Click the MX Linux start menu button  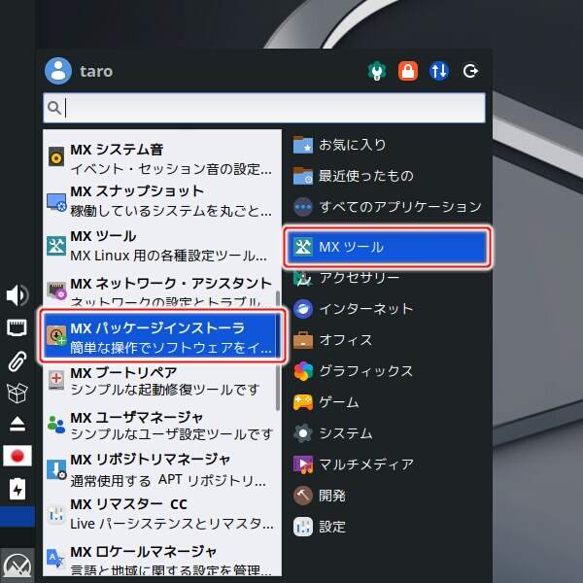tap(17, 564)
